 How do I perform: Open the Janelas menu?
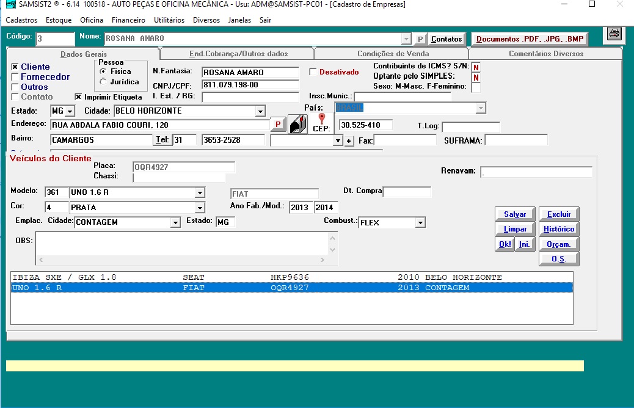click(x=239, y=20)
